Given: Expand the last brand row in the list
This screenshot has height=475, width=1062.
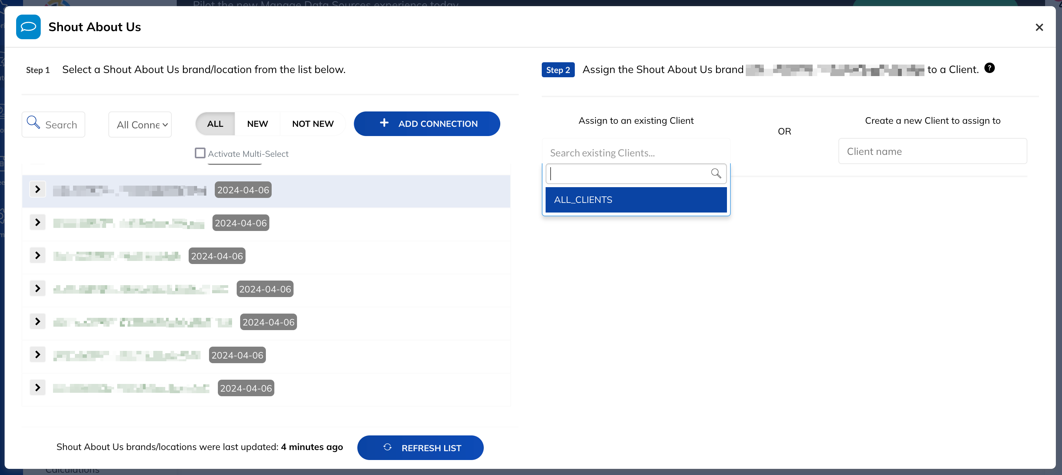Looking at the screenshot, I should (38, 387).
